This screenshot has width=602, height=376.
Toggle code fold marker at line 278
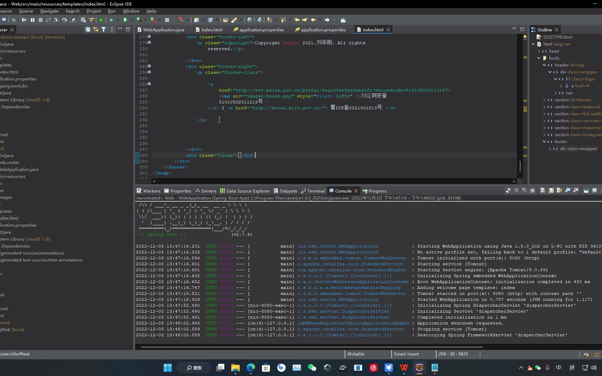click(149, 37)
